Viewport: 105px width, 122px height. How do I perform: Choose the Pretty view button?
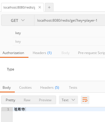11,100
